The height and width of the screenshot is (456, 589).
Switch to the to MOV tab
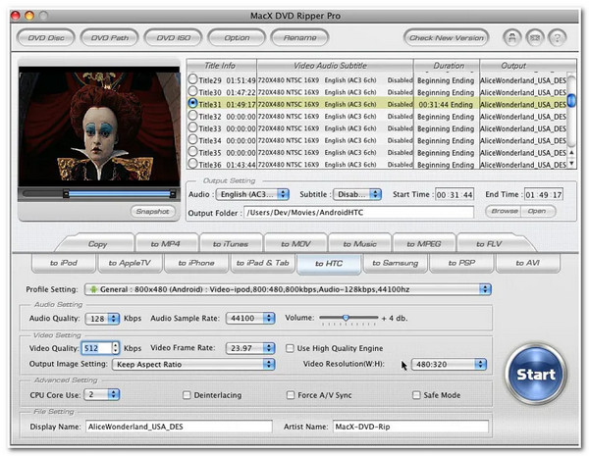[x=295, y=244]
